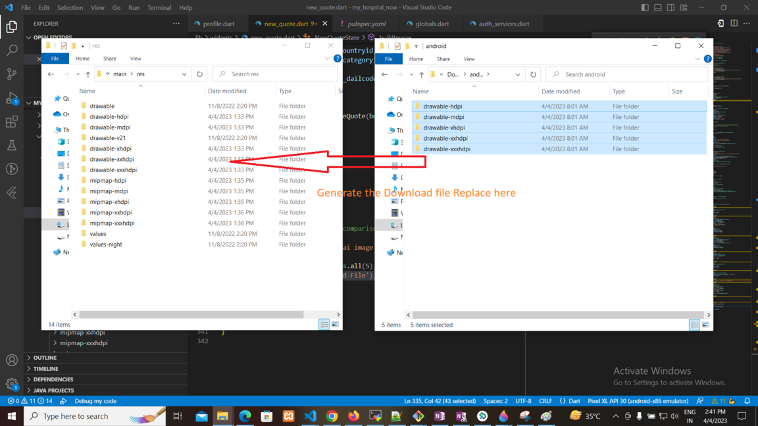The image size is (758, 426).
Task: Launch Google Chrome from the taskbar
Action: (x=332, y=416)
